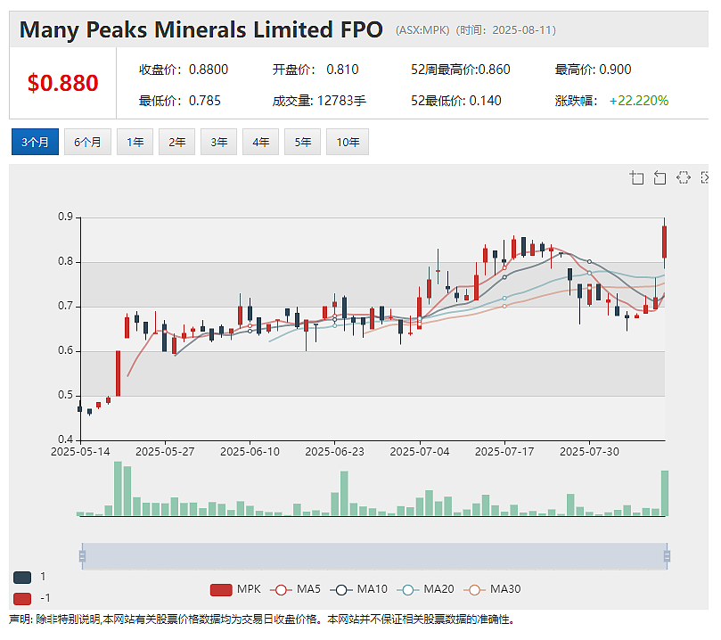721x640 pixels.
Task: Switch to the 5年 range
Action: tap(302, 142)
